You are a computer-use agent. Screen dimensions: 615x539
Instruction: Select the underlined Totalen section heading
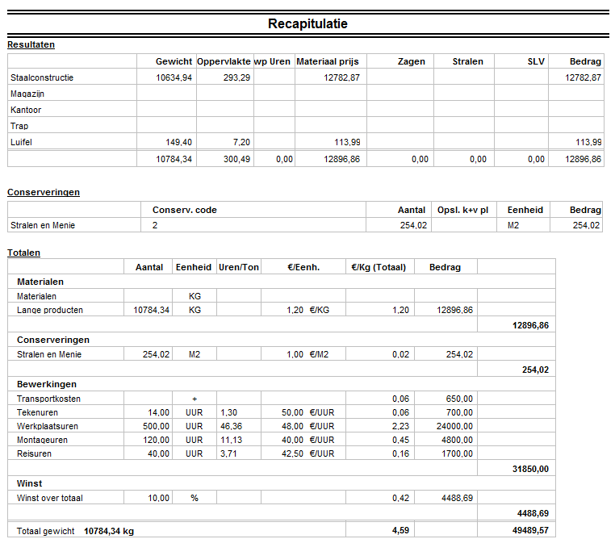[x=23, y=253]
